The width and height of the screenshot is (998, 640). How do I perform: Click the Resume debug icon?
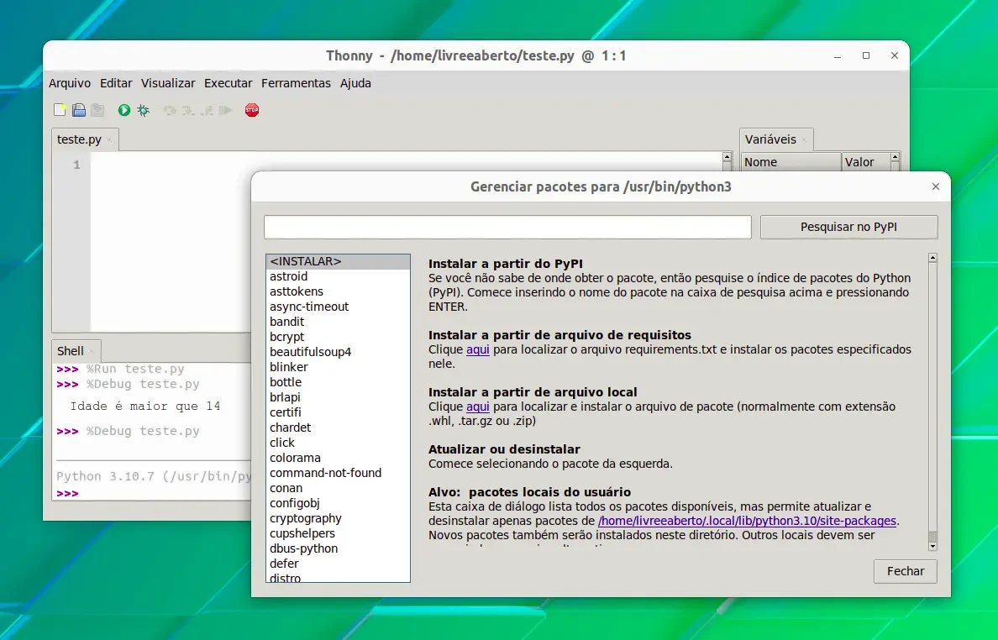coord(225,110)
